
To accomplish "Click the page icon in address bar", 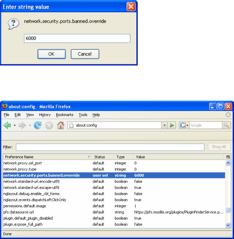I will coord(71,125).
